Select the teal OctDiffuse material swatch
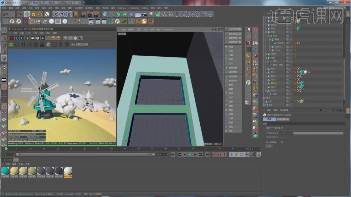Image resolution: width=351 pixels, height=197 pixels. (x=5, y=171)
